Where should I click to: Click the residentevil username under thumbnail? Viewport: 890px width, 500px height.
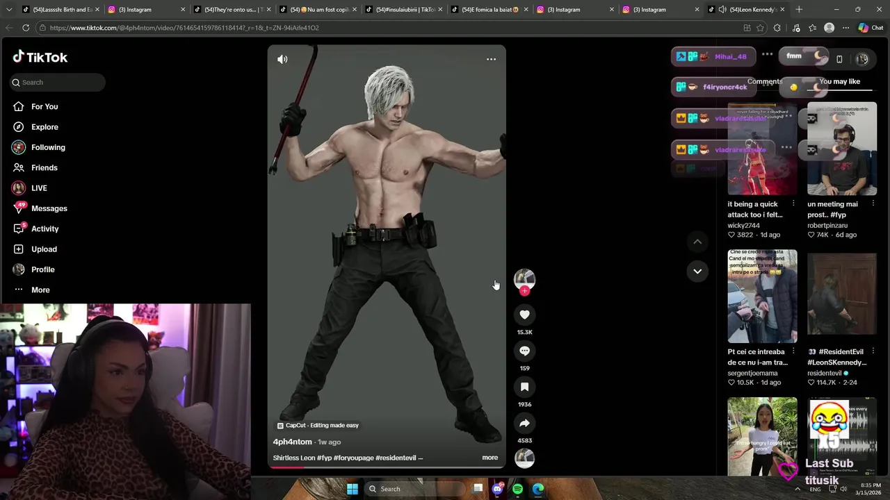[x=825, y=373]
